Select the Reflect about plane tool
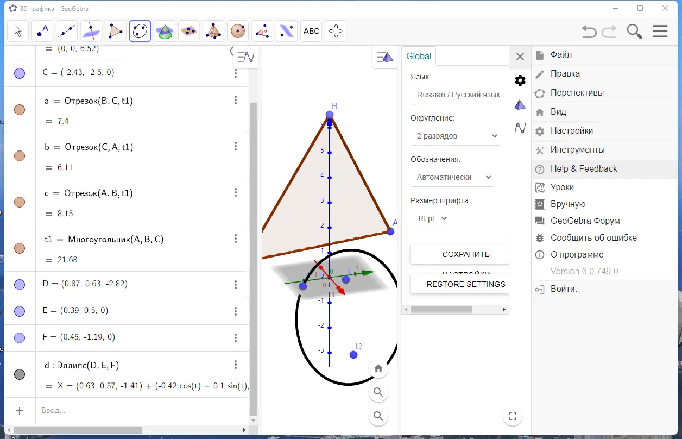The height and width of the screenshot is (439, 682). 287,31
